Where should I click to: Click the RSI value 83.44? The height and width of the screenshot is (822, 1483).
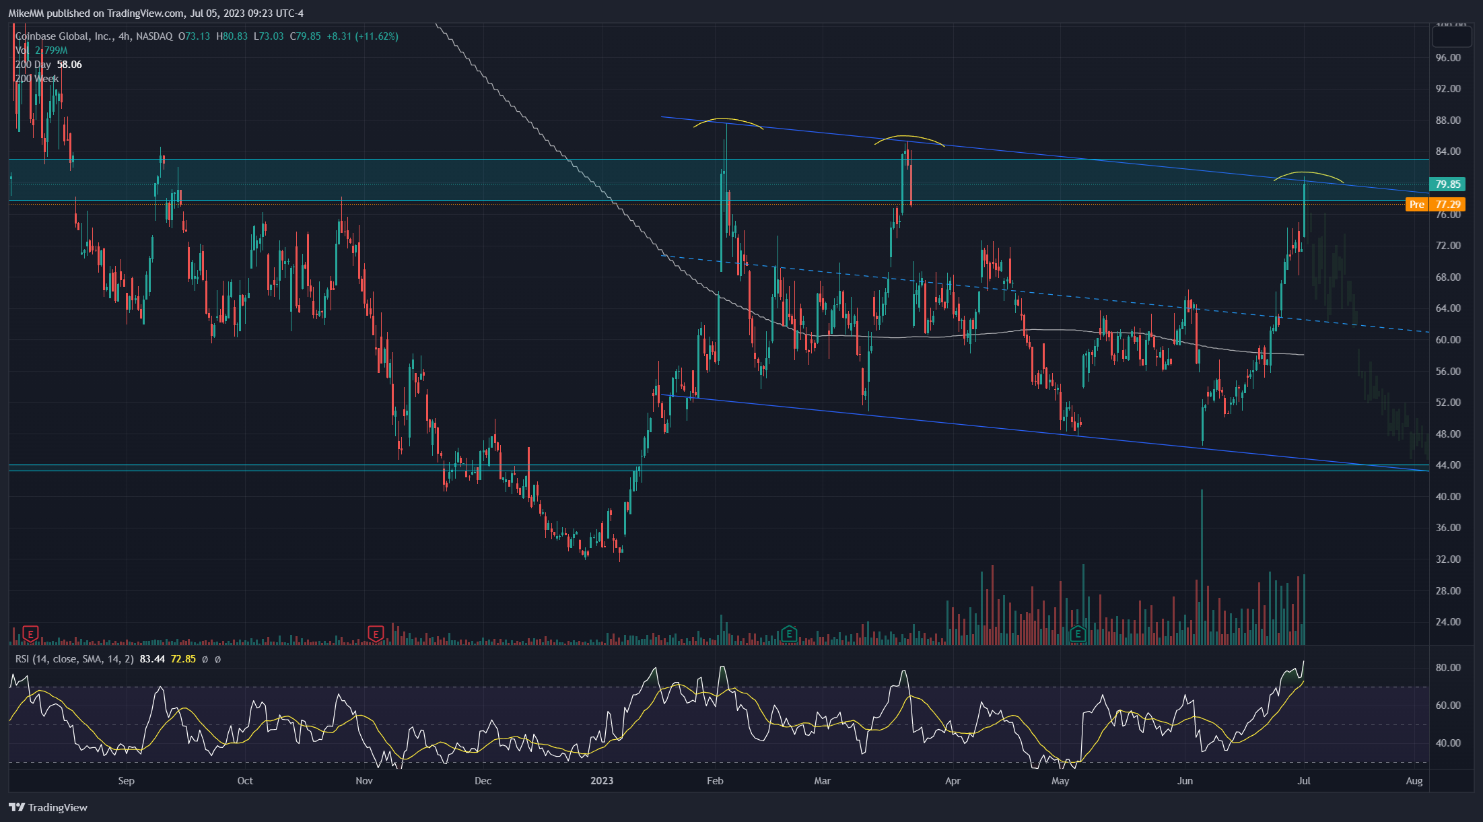pyautogui.click(x=152, y=659)
